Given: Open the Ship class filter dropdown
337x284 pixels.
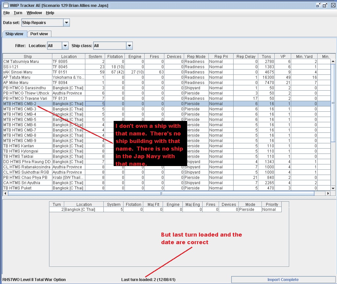Looking at the screenshot, I should click(129, 45).
